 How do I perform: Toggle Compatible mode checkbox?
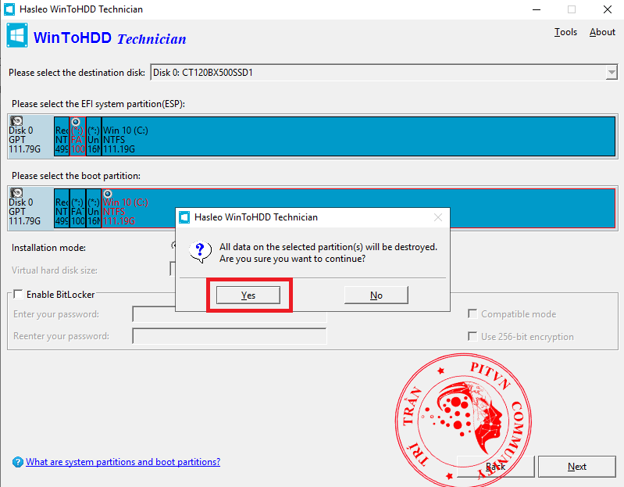[472, 313]
